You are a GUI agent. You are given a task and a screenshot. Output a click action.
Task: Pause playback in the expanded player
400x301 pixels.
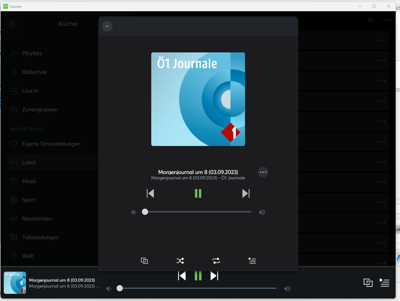198,193
